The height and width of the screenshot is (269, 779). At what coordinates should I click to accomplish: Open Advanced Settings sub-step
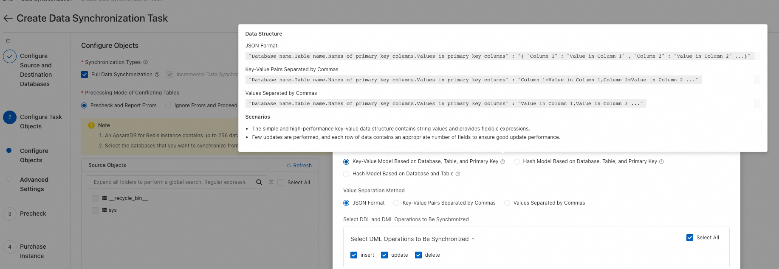(34, 184)
